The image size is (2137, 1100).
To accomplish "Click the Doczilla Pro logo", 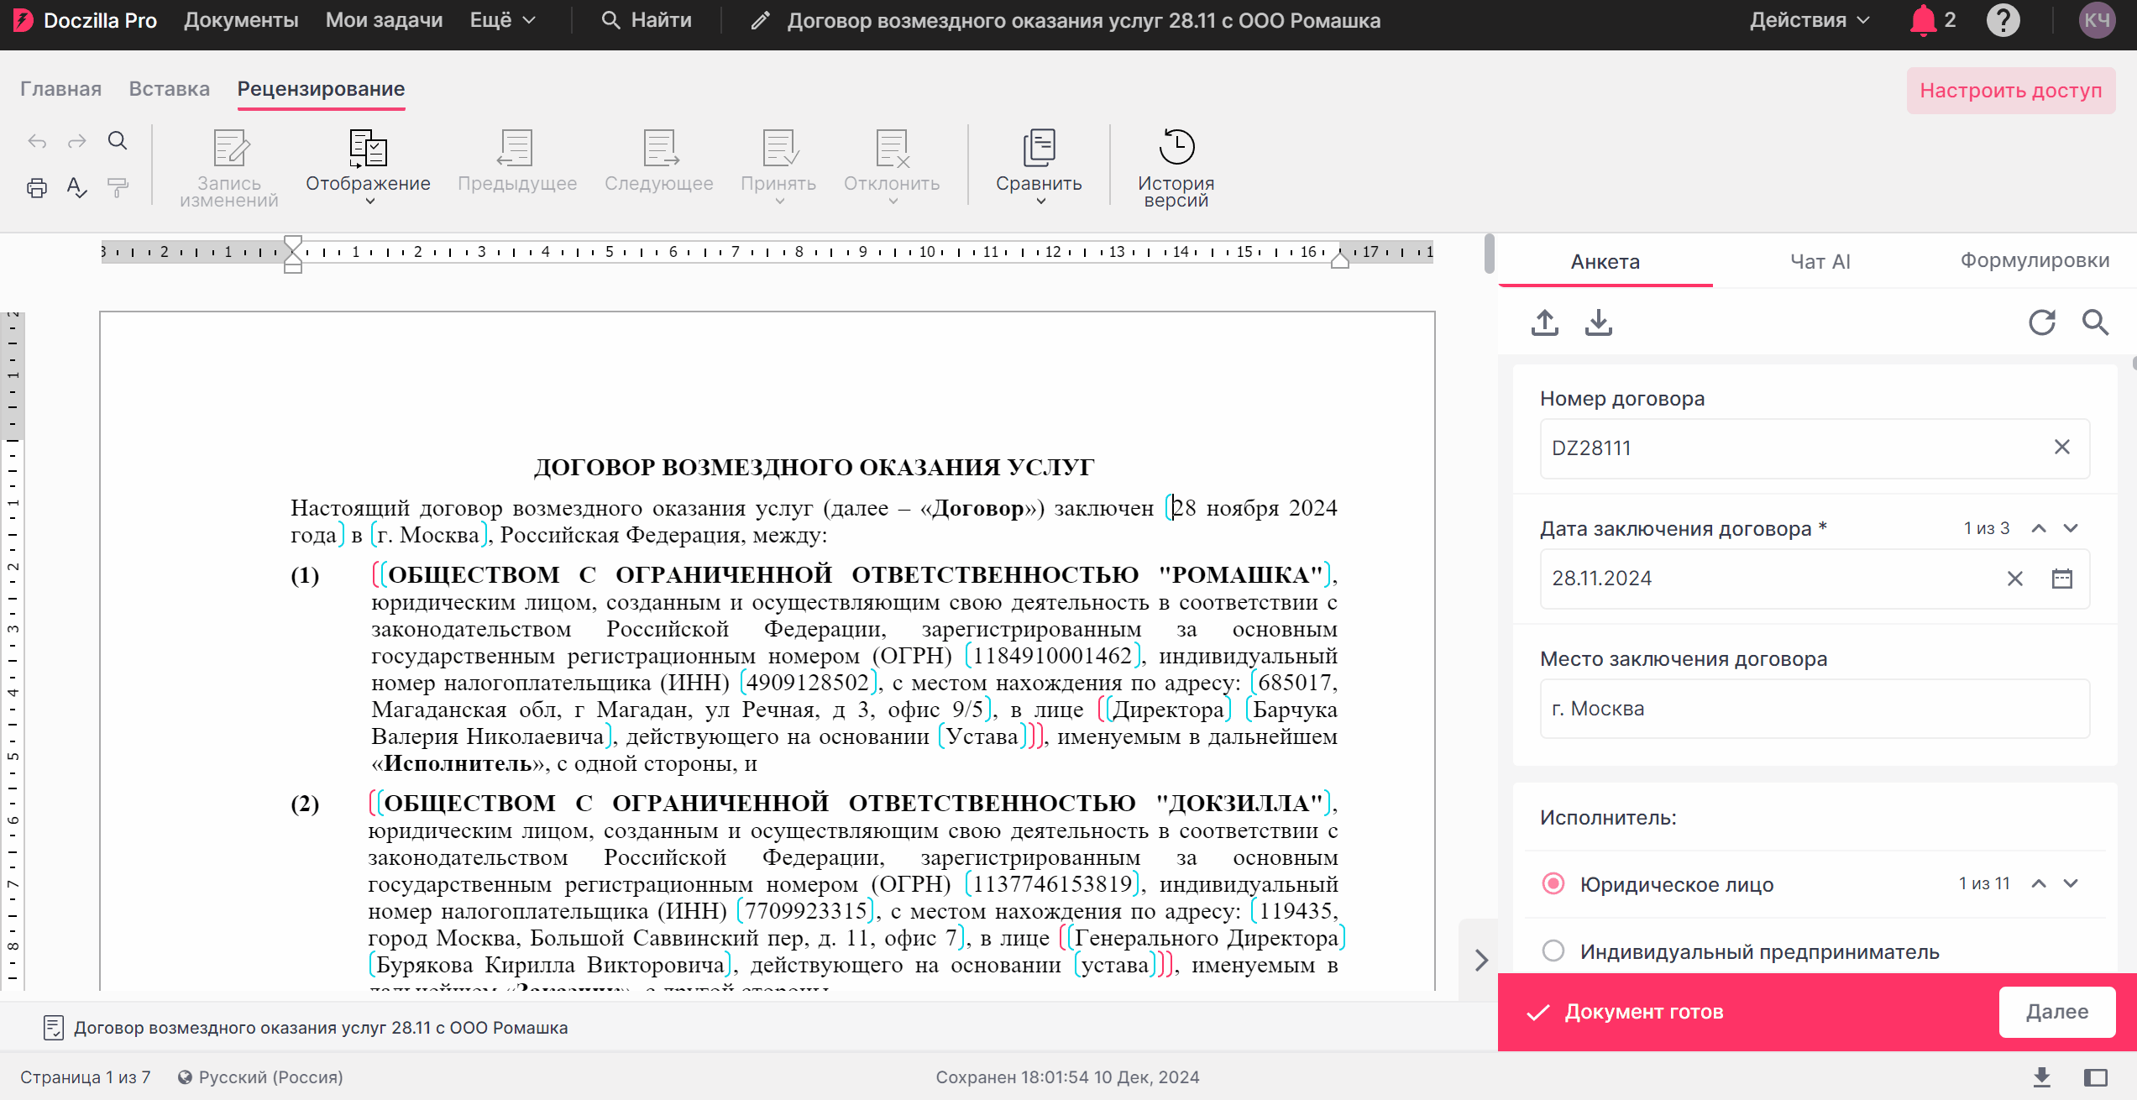I will coord(85,20).
